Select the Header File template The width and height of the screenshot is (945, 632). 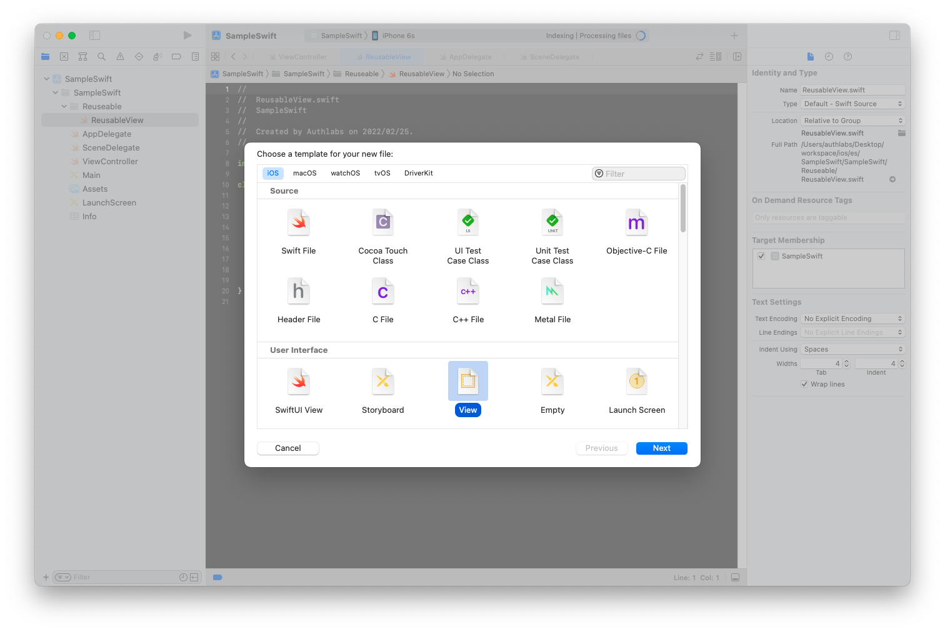299,301
